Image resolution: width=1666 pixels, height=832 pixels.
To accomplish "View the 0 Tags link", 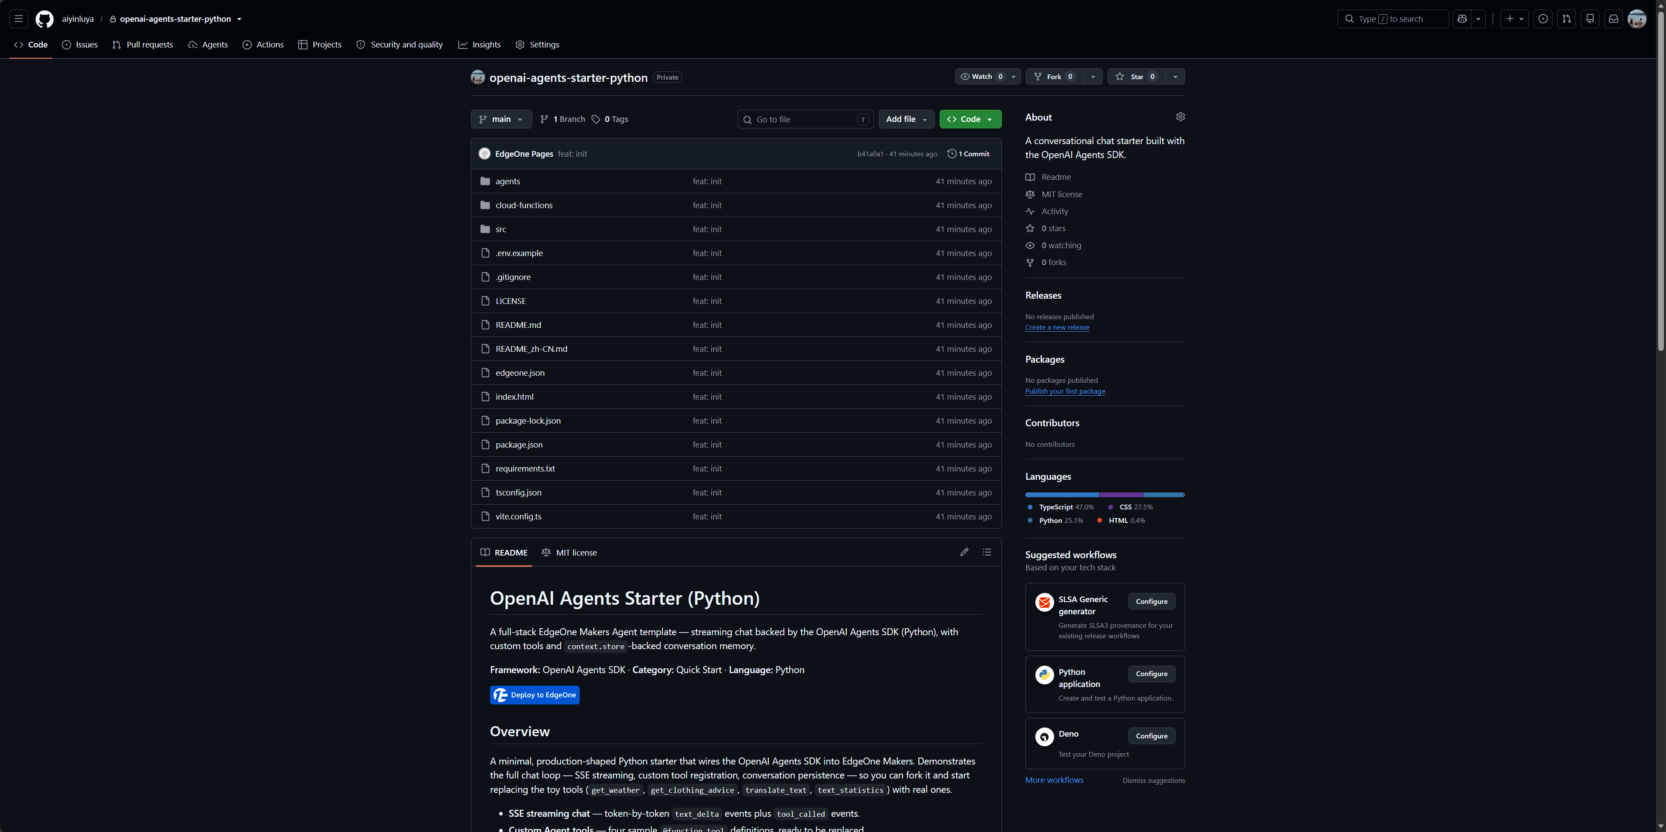I will pos(610,119).
